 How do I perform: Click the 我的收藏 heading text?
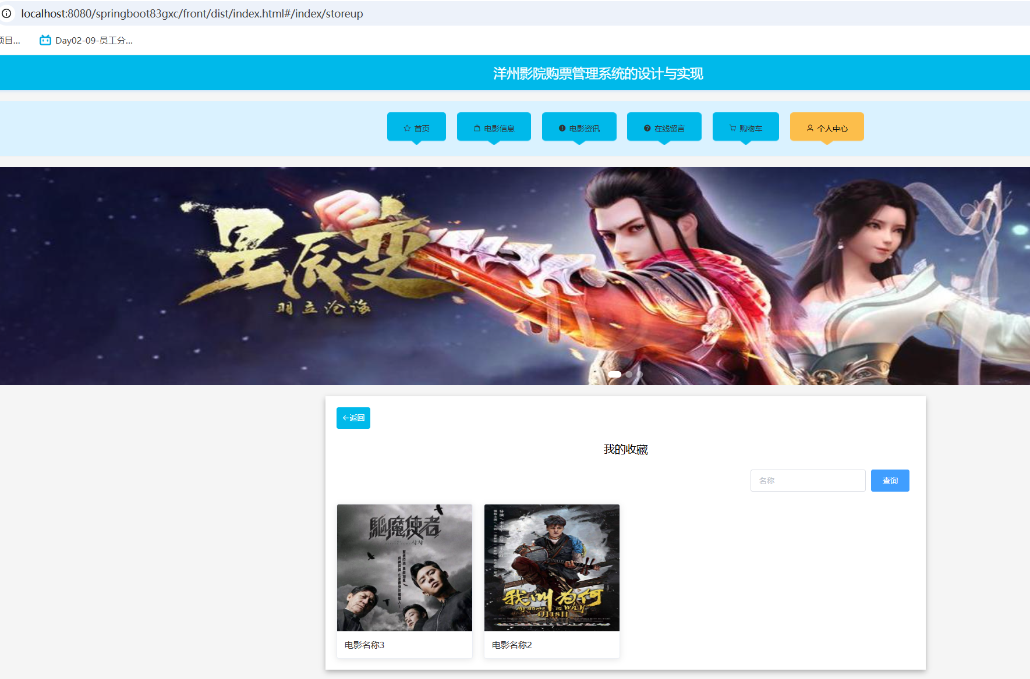(626, 449)
